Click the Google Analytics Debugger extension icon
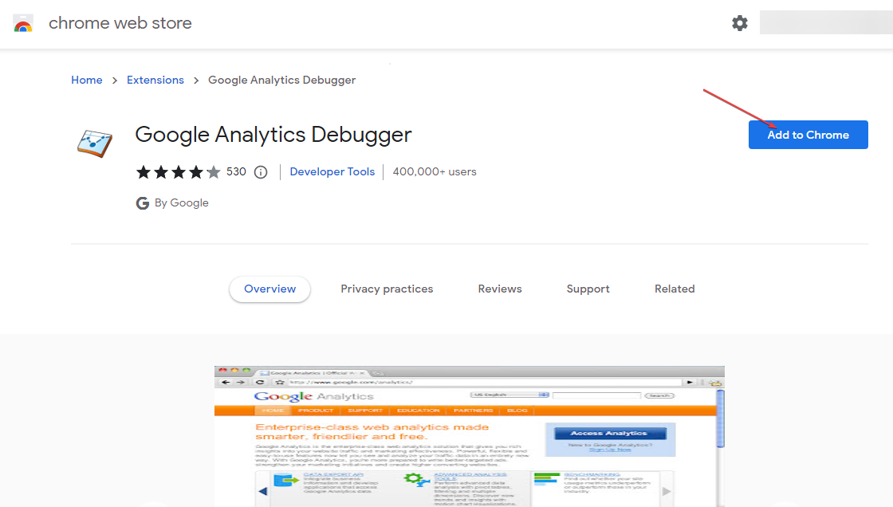The image size is (893, 507). pyautogui.click(x=95, y=143)
